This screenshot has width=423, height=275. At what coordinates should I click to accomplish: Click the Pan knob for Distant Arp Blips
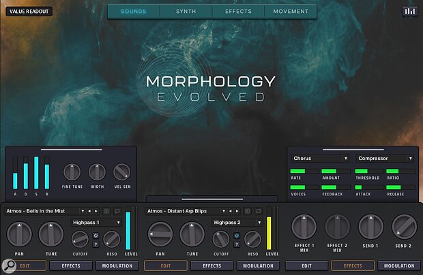tap(160, 234)
